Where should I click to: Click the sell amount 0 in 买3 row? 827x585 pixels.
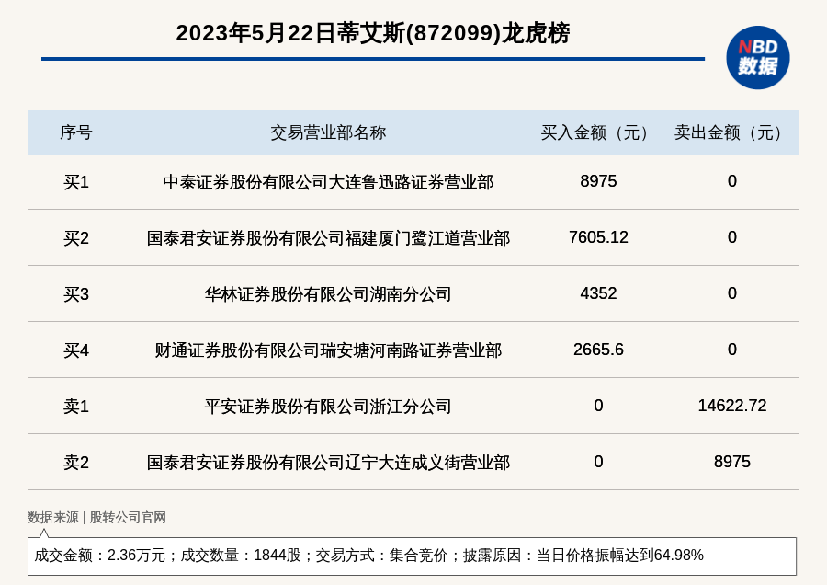732,293
